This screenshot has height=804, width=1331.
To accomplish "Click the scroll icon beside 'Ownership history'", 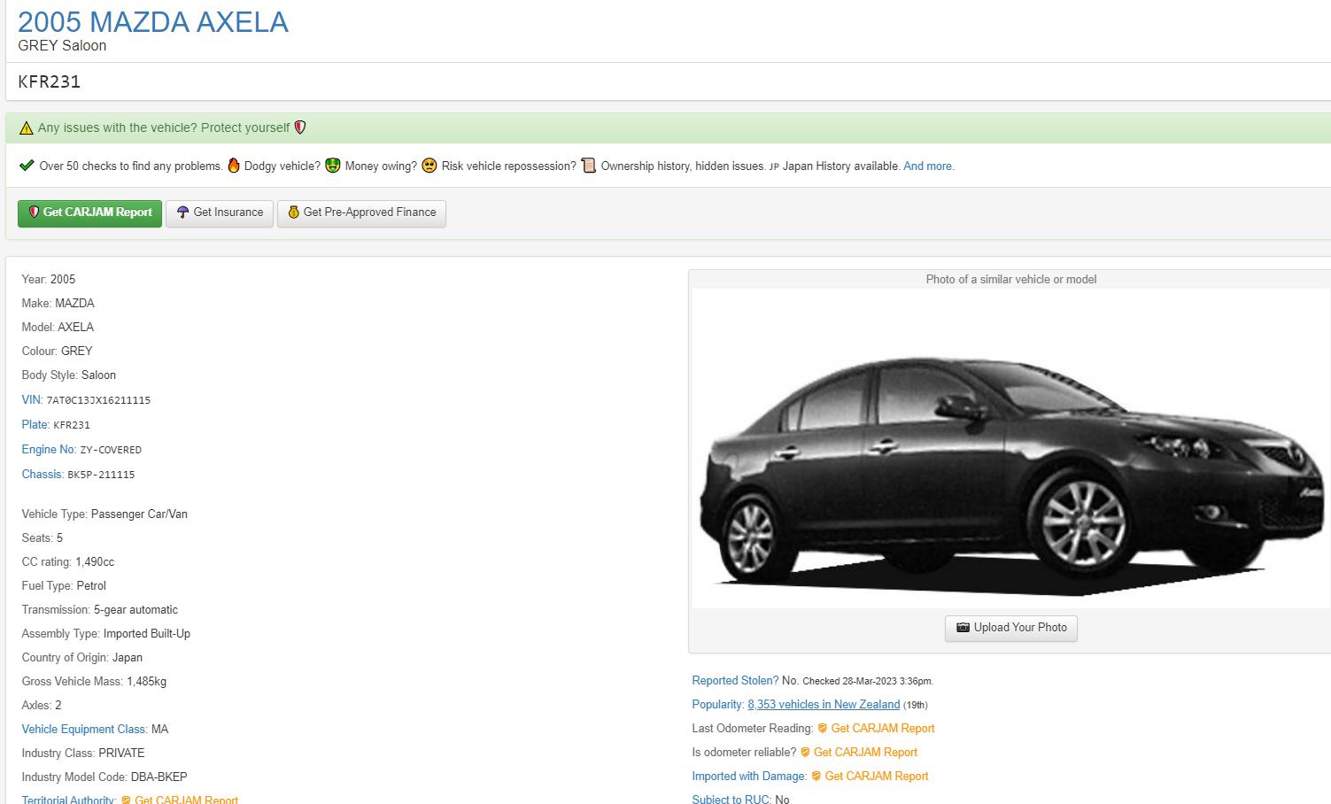I will pyautogui.click(x=589, y=166).
